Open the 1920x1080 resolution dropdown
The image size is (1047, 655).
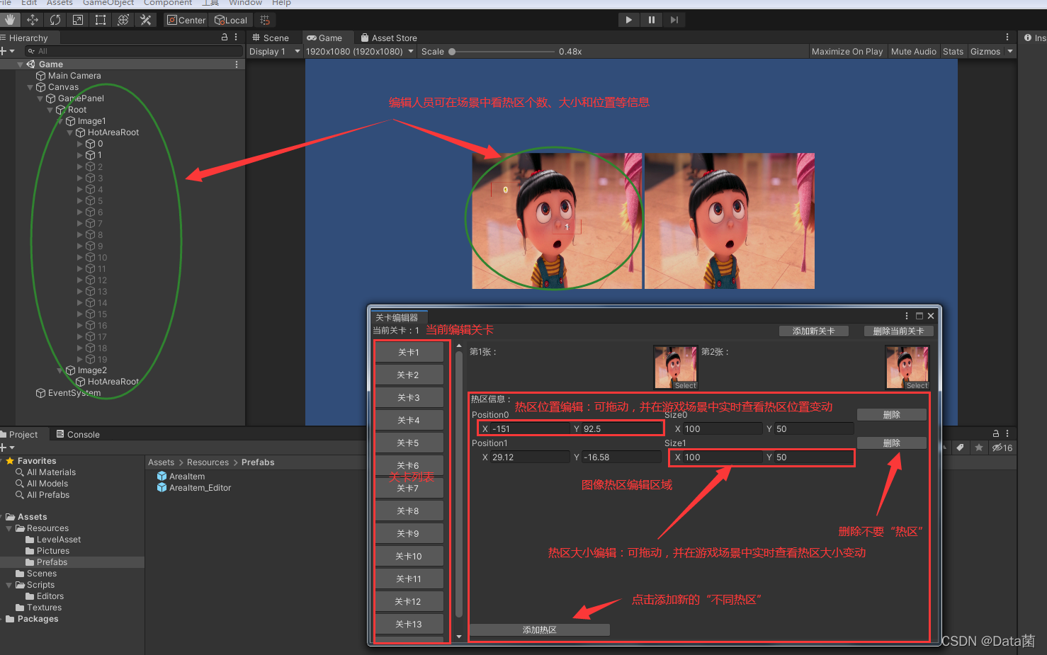pos(360,52)
